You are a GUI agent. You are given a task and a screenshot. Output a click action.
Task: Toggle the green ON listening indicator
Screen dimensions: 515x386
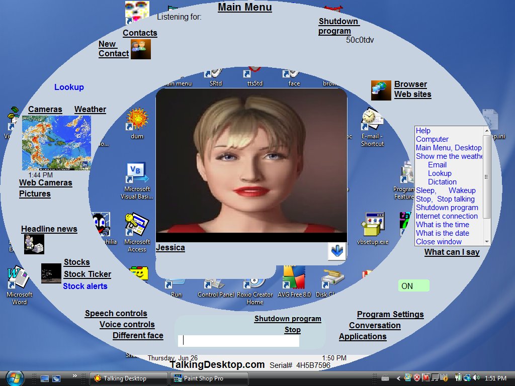[413, 285]
